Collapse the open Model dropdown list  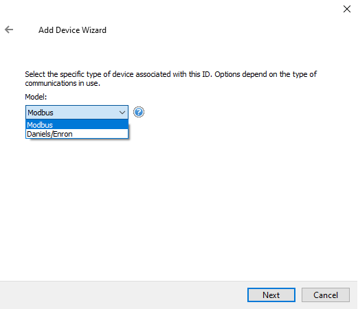pos(122,113)
